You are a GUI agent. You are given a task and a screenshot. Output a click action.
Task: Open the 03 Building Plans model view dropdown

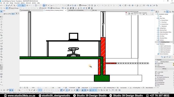[x=116, y=88]
